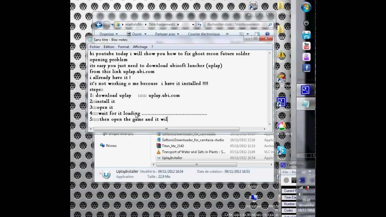Click the date modified value 09/11/2012 16:54
The image size is (386, 217).
170,171
